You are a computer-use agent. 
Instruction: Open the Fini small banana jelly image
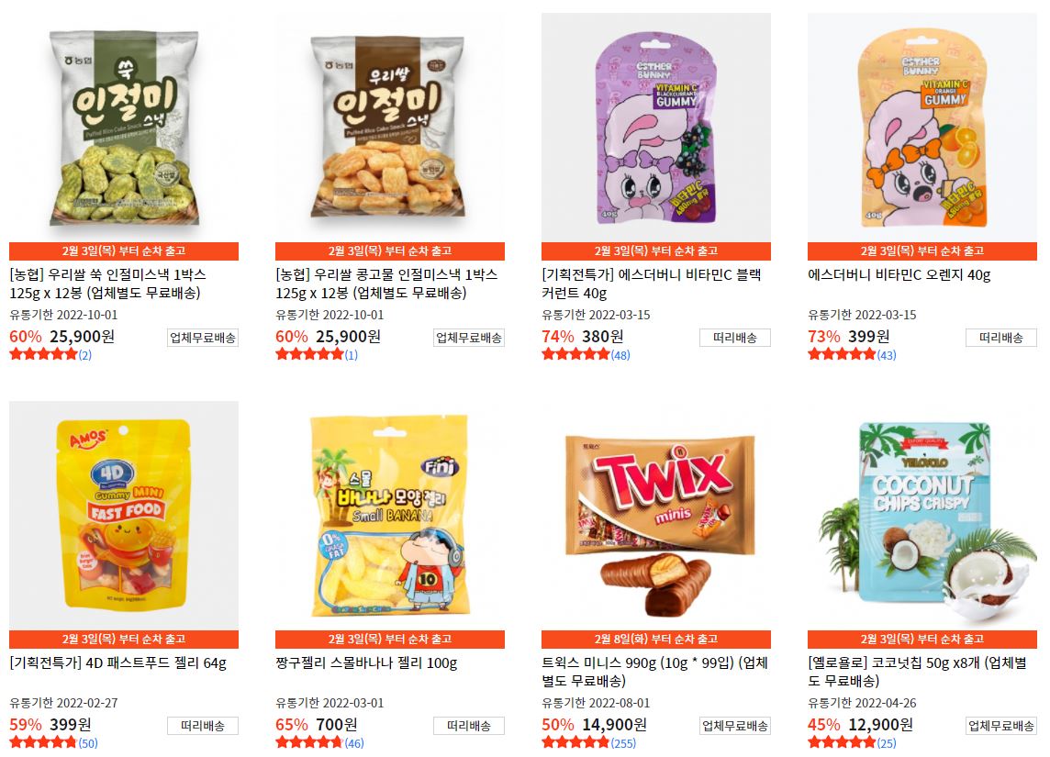click(x=390, y=516)
